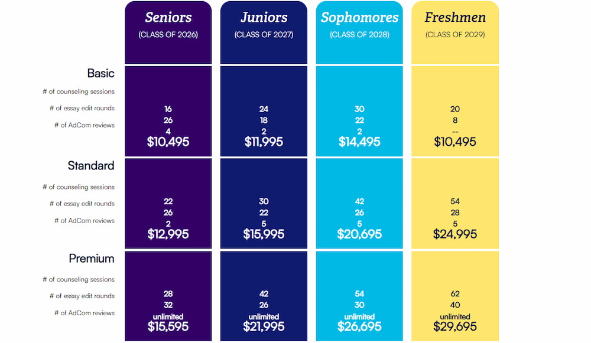The width and height of the screenshot is (591, 343).
Task: Click the Freshmen Standard $24,995 price
Action: tap(454, 234)
